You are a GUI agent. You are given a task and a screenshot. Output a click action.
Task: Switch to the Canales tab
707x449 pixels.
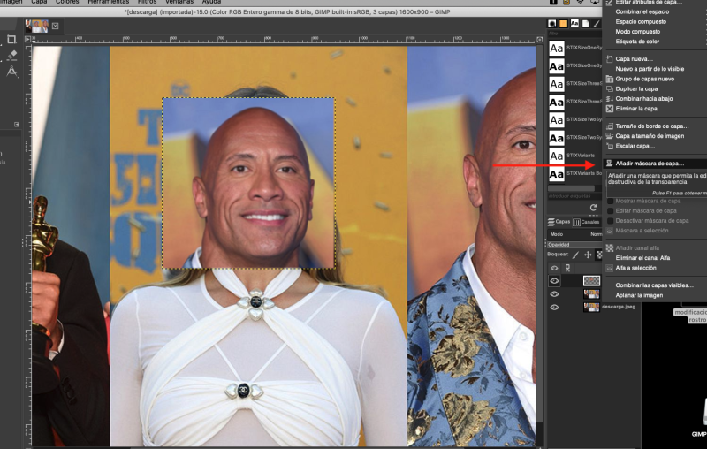587,222
